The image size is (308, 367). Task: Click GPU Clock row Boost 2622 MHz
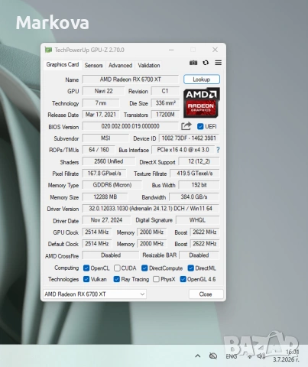click(205, 232)
